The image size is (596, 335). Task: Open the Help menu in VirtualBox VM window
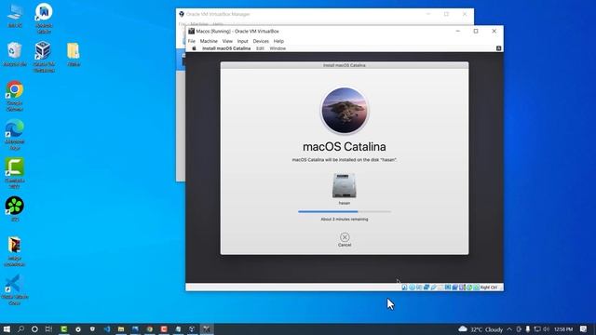tap(278, 41)
